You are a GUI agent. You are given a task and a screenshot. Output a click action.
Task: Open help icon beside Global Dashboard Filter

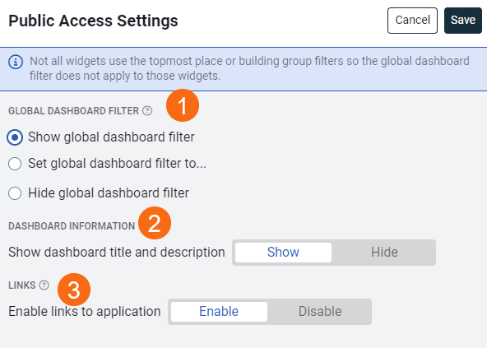click(147, 110)
